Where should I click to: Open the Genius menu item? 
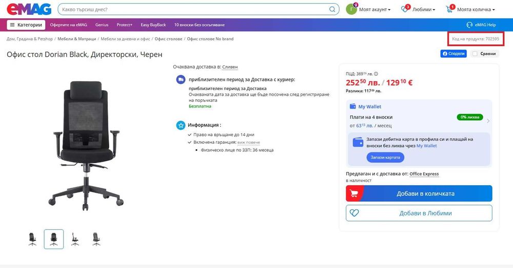click(x=102, y=25)
